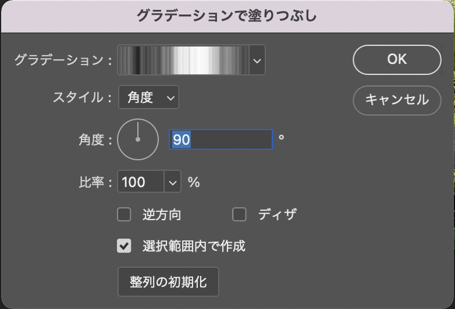Confirm the dialog with OK

coord(397,59)
